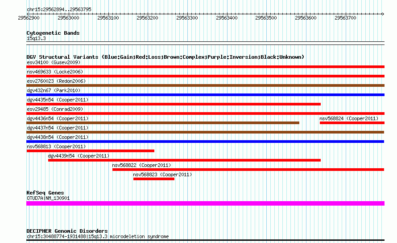The height and width of the screenshot is (243, 397).
Task: Click the brown esv2760023 complex variant bar
Action: [x=205, y=85]
